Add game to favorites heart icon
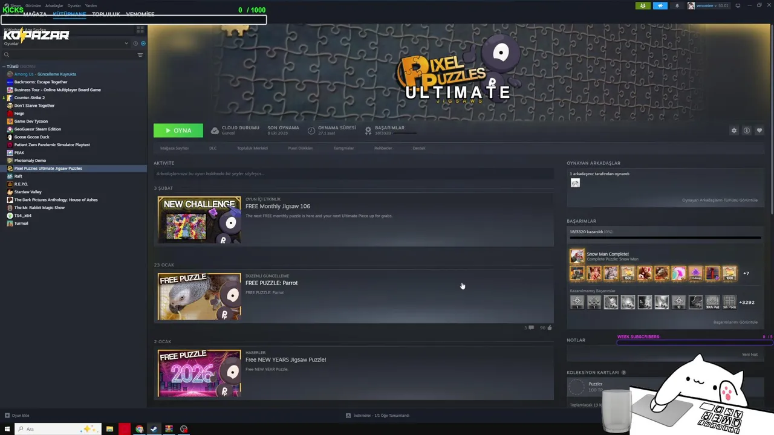 (759, 130)
